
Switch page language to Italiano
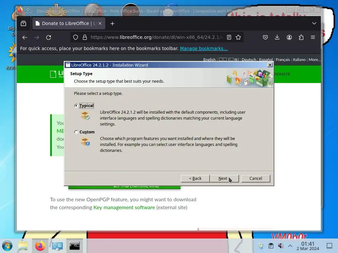click(299, 60)
